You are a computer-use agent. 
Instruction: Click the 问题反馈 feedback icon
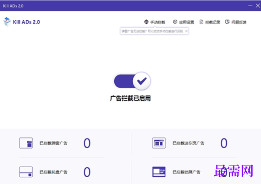pos(227,22)
